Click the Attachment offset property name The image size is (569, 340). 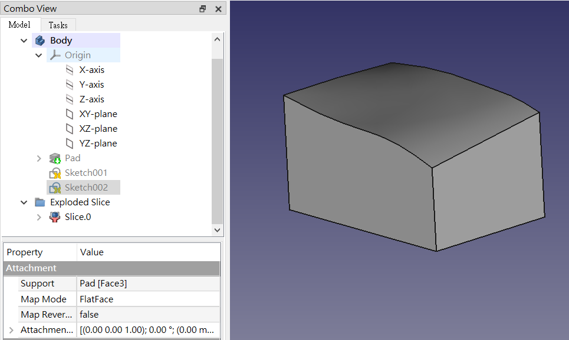[47, 330]
